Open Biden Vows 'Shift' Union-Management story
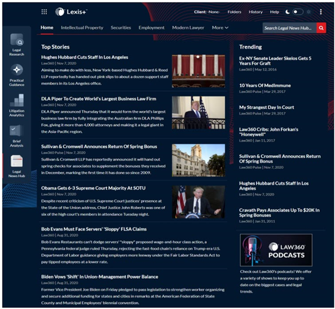The image size is (335, 309). (x=99, y=277)
